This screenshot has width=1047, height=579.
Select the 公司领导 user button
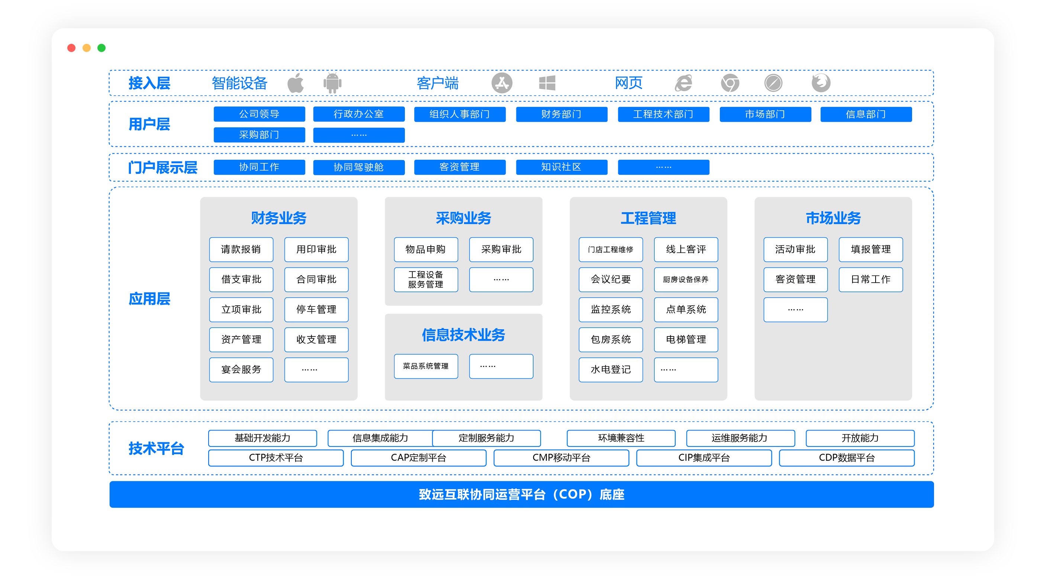point(259,114)
